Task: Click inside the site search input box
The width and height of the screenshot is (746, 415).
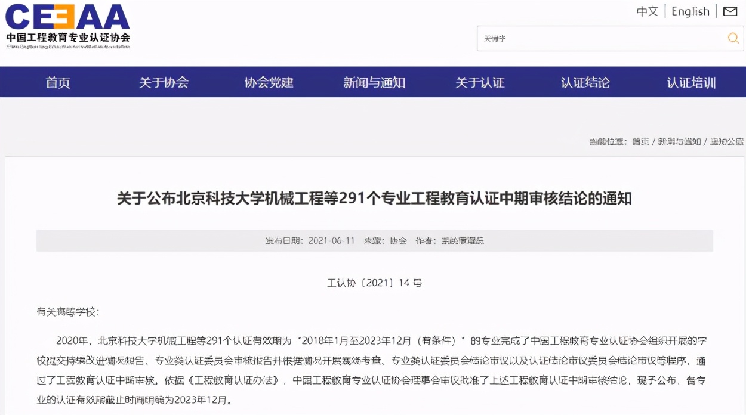Action: point(597,38)
